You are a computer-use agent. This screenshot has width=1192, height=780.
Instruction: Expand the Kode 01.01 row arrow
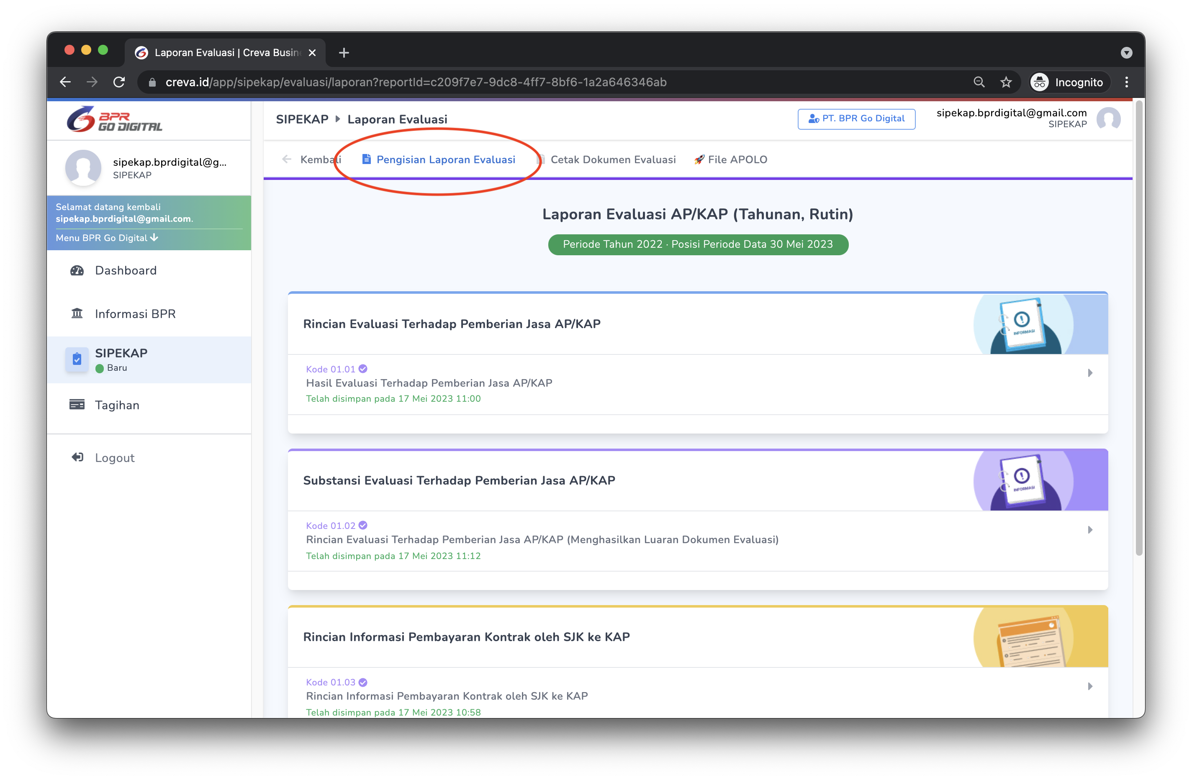[1090, 373]
